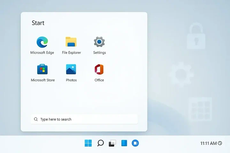The image size is (230, 153).
Task: Click the 'Microsoft Edge' label
Action: click(42, 53)
